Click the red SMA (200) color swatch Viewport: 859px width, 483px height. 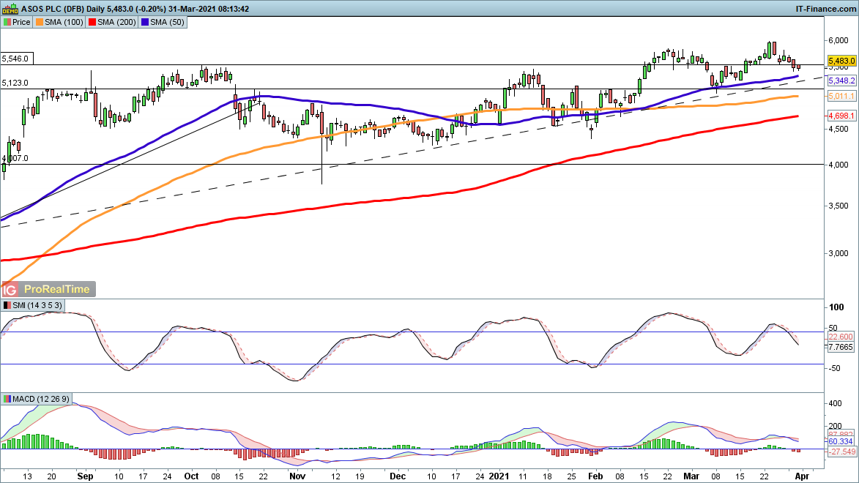(x=92, y=22)
